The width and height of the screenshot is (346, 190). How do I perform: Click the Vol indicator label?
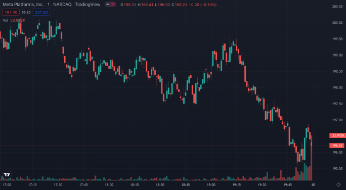5,20
